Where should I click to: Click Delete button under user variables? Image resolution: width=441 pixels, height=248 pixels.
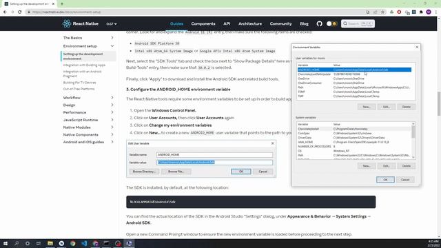[406, 107]
